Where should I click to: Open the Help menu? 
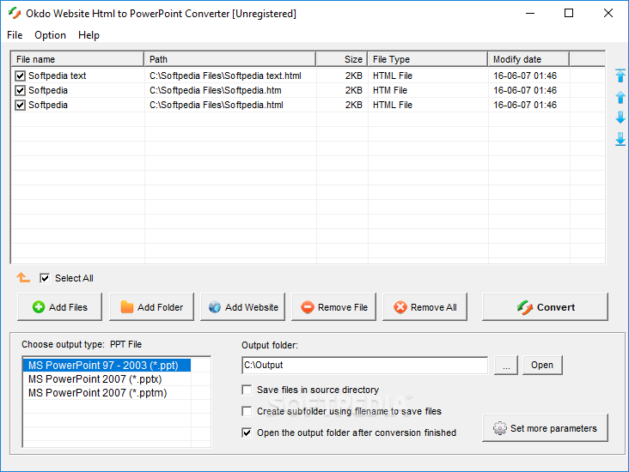(x=89, y=35)
